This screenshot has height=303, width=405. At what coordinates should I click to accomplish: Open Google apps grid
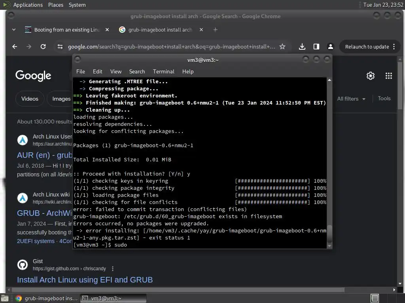(388, 76)
